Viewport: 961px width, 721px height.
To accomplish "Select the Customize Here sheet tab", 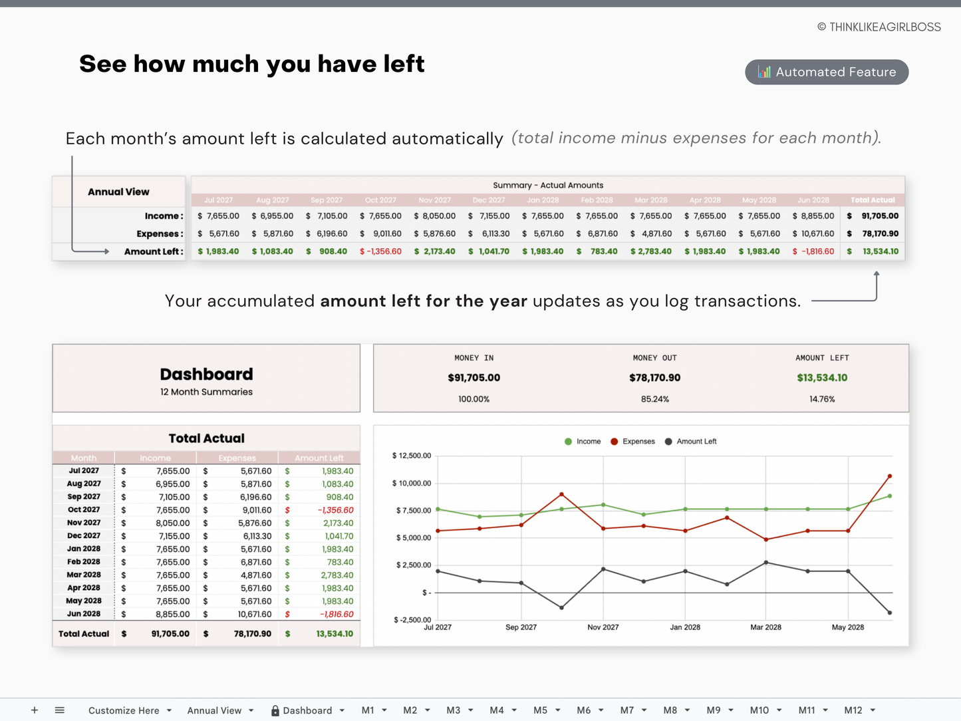I will [124, 710].
